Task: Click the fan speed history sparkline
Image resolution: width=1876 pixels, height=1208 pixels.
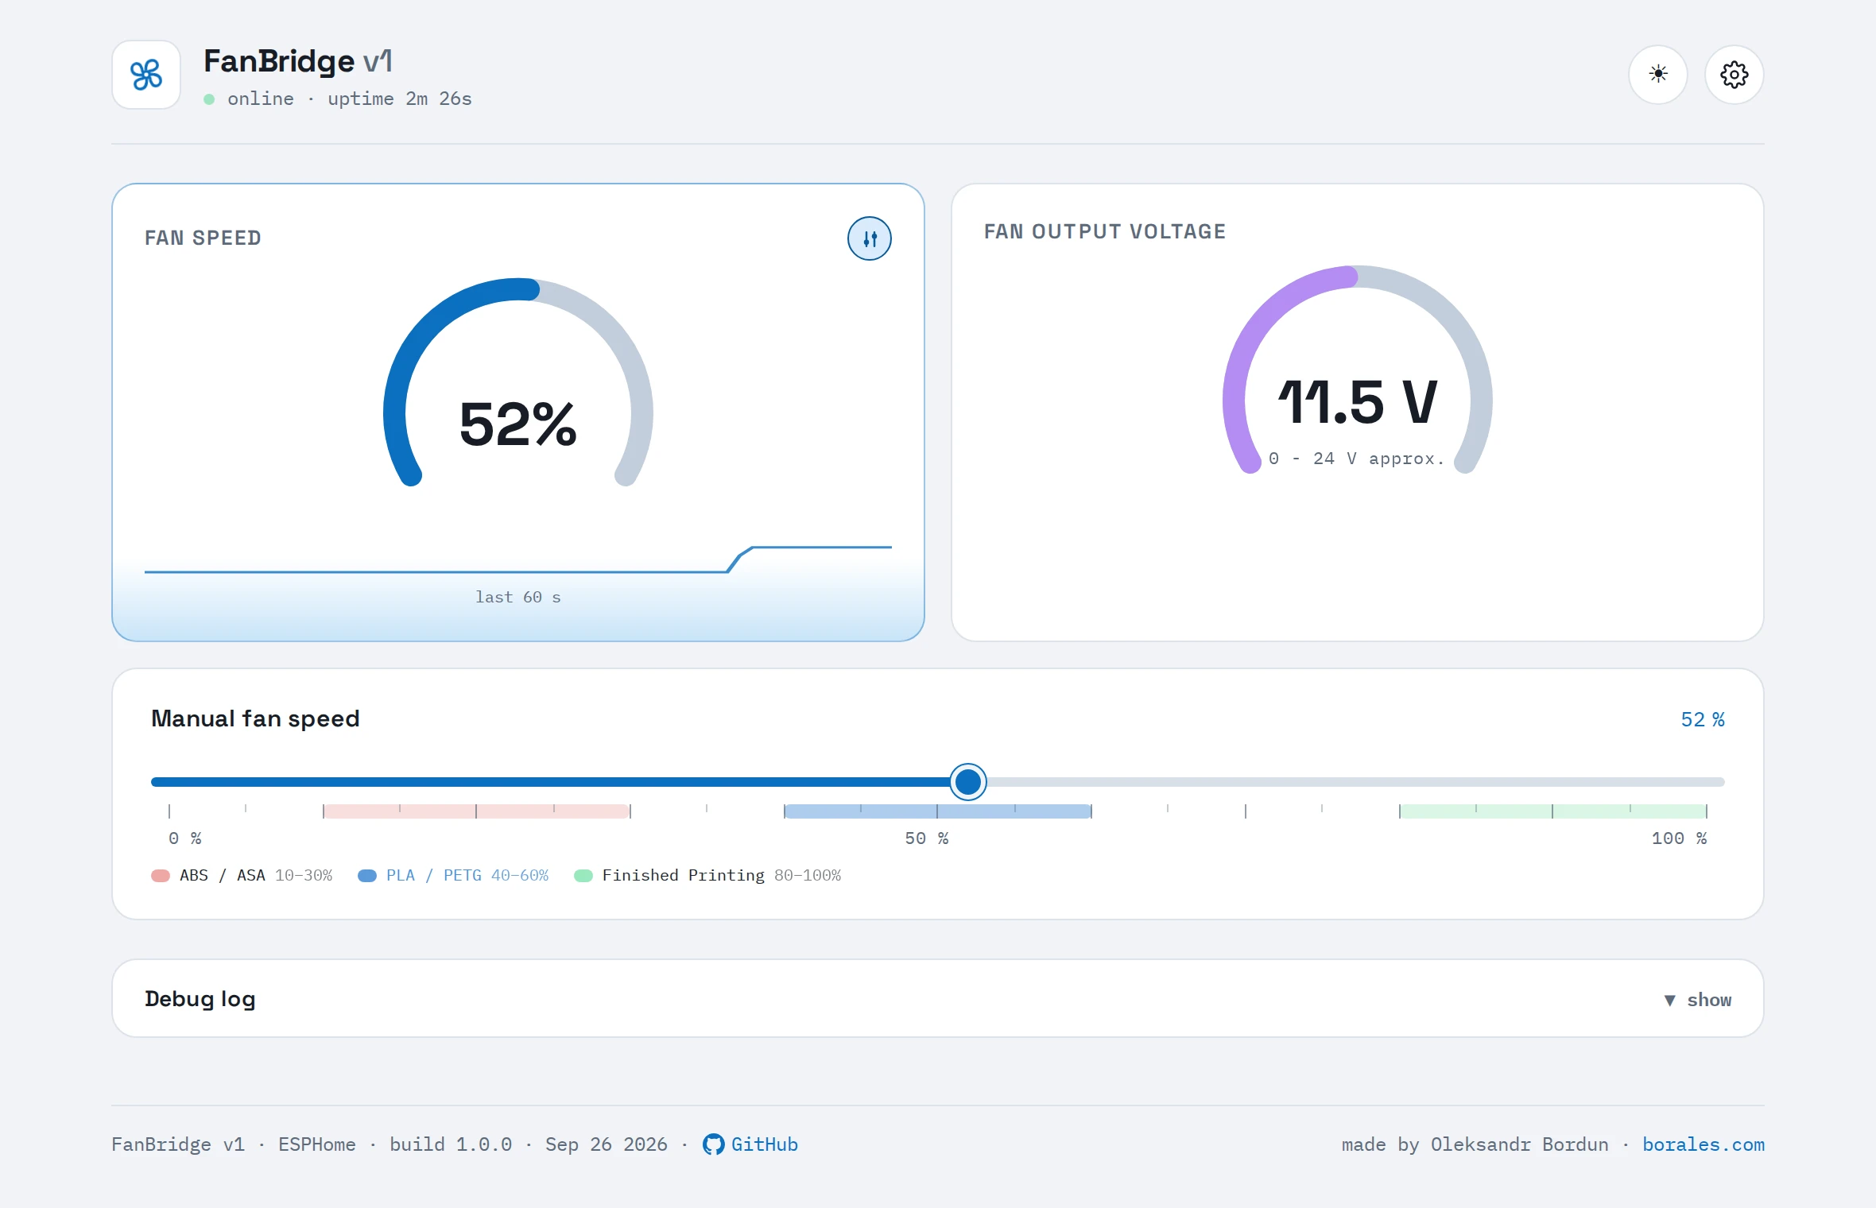Action: [518, 559]
